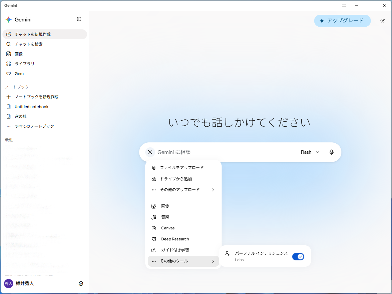The height and width of the screenshot is (294, 392).
Task: Open the Flash model dropdown
Action: 310,152
